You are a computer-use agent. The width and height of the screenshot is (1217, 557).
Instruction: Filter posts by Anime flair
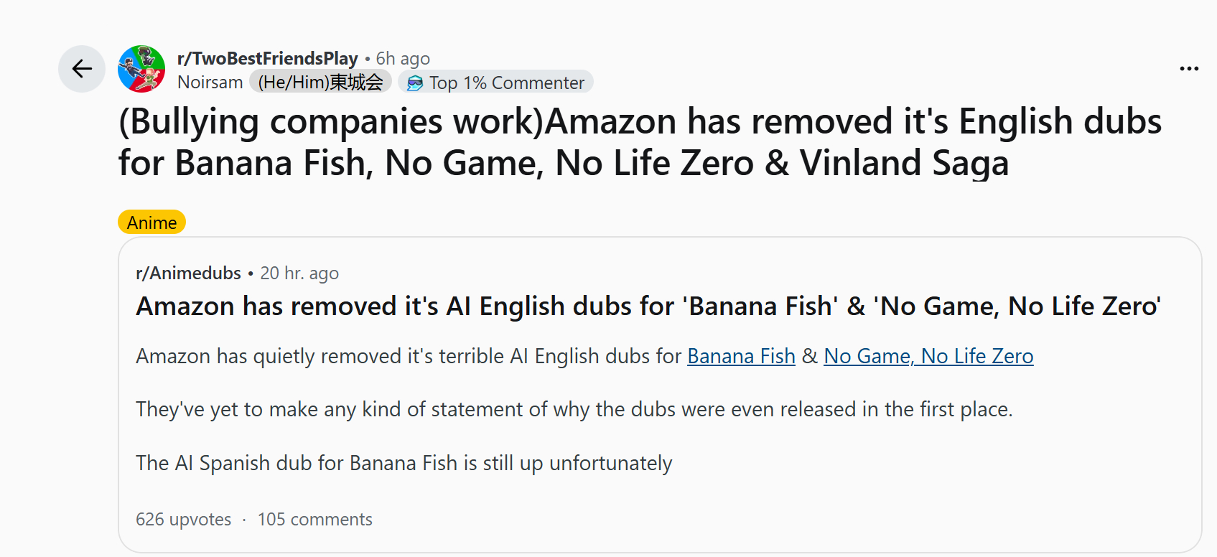click(x=151, y=223)
